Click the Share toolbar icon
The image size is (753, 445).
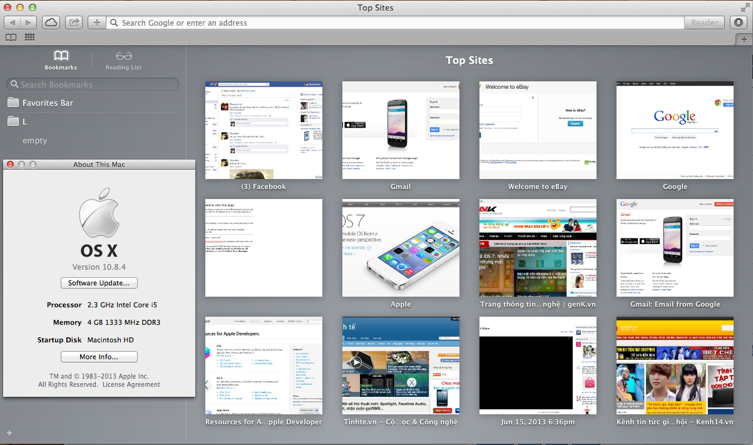tap(73, 23)
